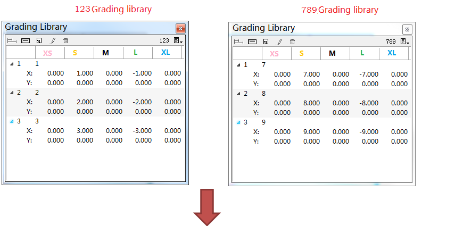Select the M size header in 789 library
The width and height of the screenshot is (455, 241).
pos(332,53)
